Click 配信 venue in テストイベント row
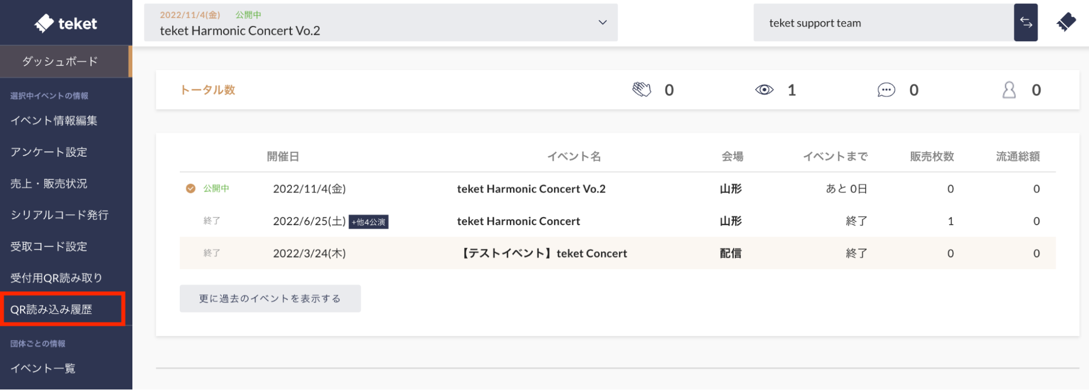The width and height of the screenshot is (1089, 390). (731, 253)
